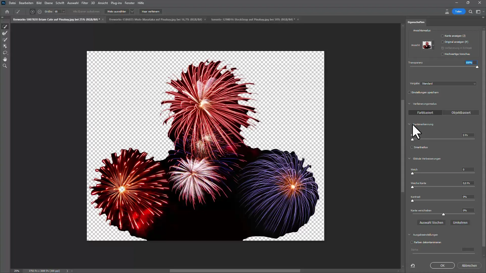
Task: Enable the Smartradius checkbox
Action: pos(412,147)
